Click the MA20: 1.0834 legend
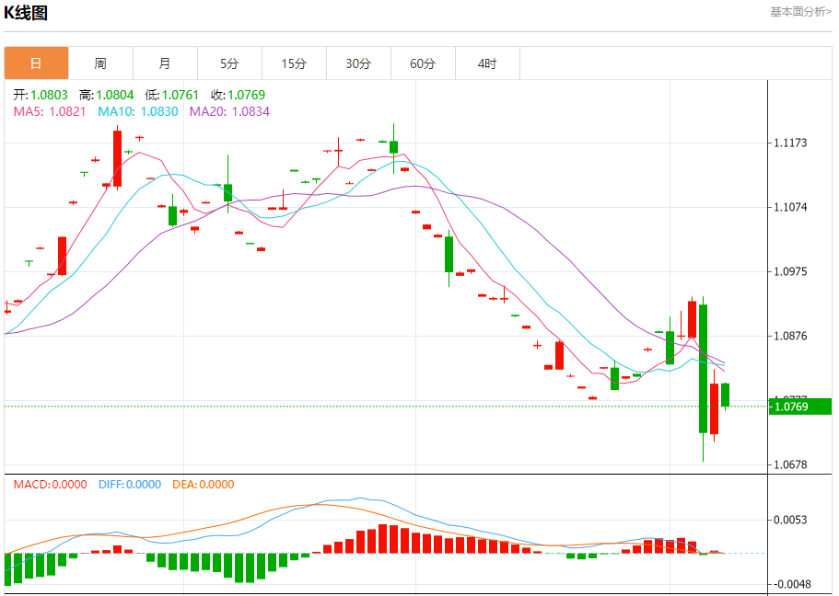The width and height of the screenshot is (839, 596). pos(229,111)
